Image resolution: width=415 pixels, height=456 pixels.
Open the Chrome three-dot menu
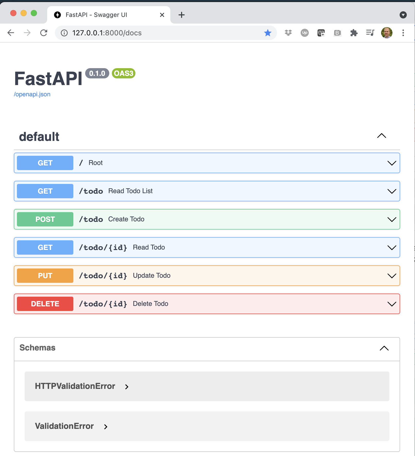(x=403, y=33)
